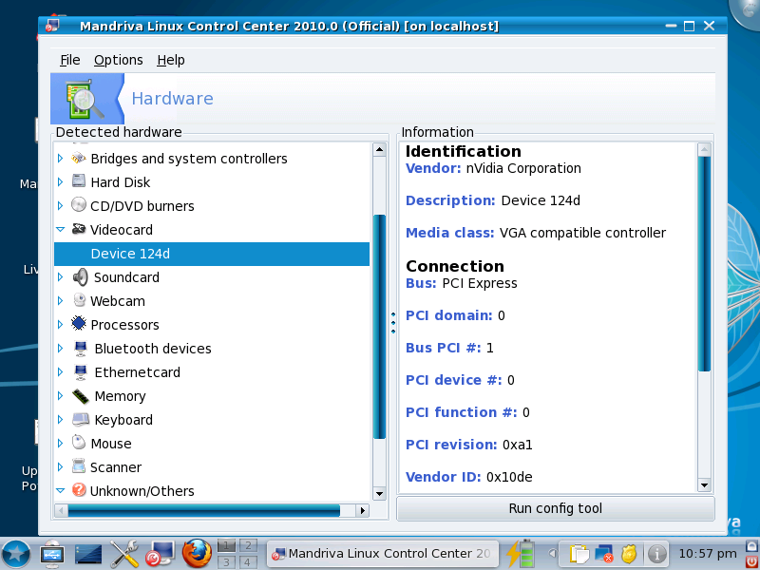Click hardware list scroll down arrow
The height and width of the screenshot is (570, 760).
(x=379, y=494)
